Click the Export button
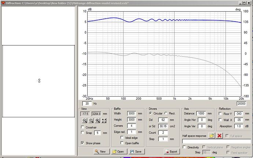Screen dimensions: 253x158 coord(172,151)
